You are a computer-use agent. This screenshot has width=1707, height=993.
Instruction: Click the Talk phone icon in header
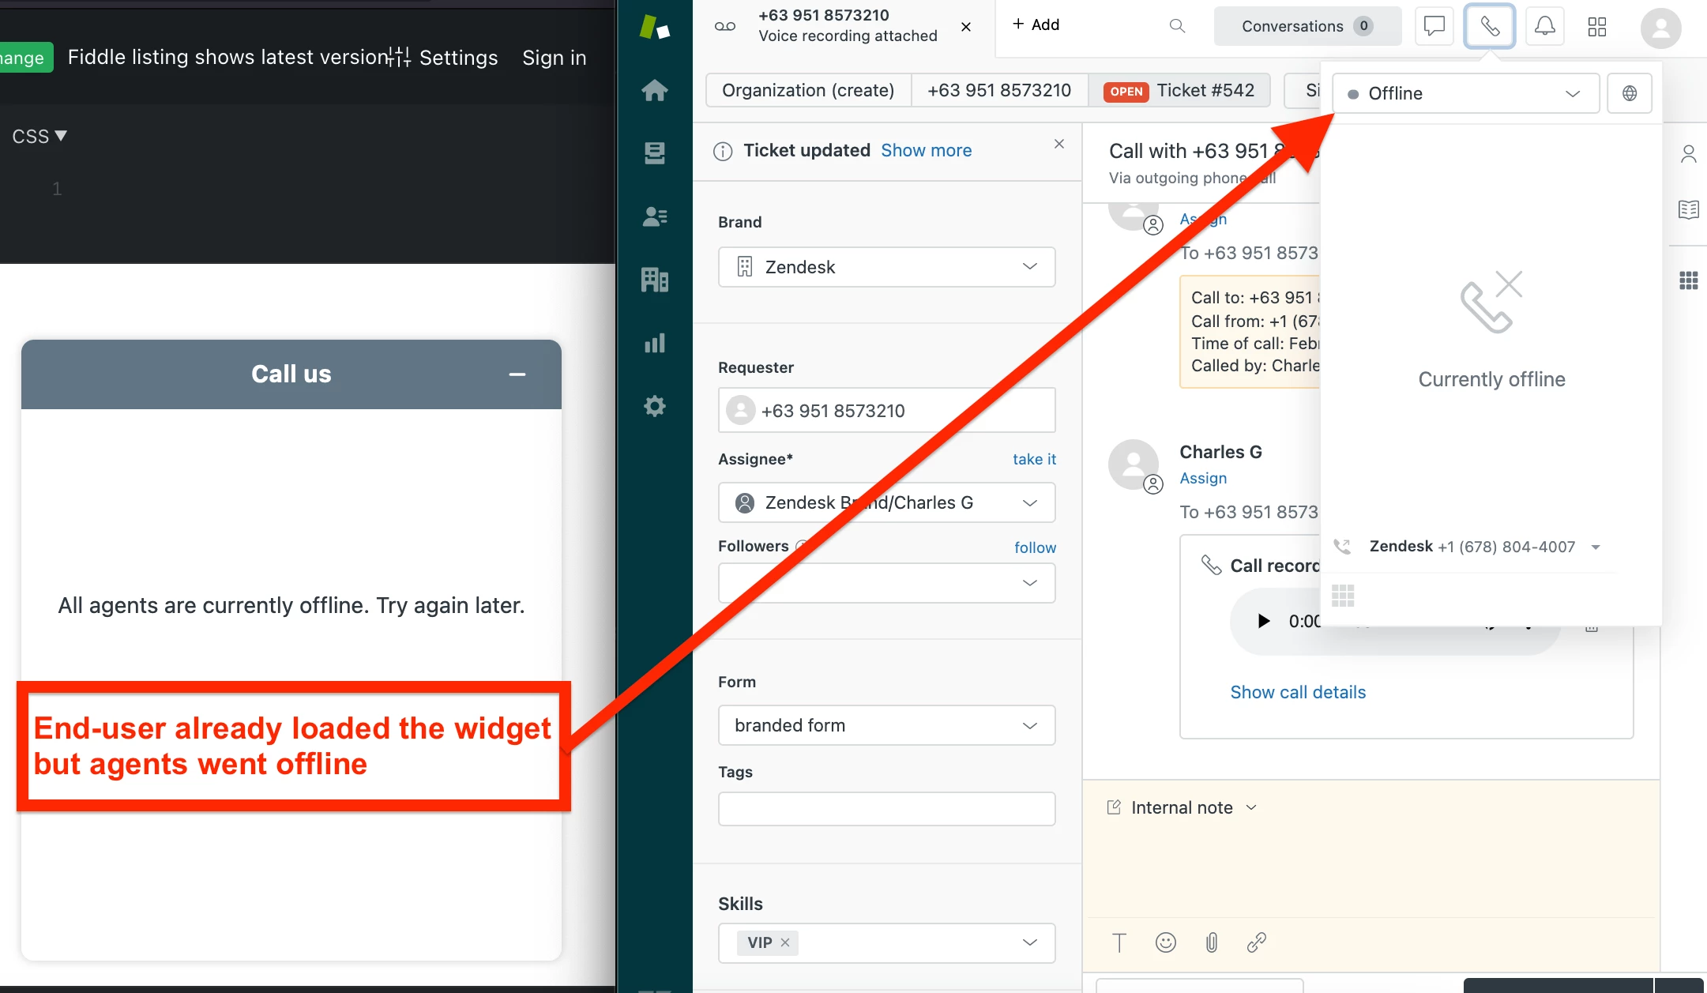(1489, 26)
